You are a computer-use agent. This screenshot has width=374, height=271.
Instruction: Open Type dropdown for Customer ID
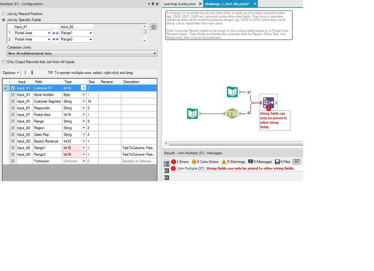click(x=83, y=88)
